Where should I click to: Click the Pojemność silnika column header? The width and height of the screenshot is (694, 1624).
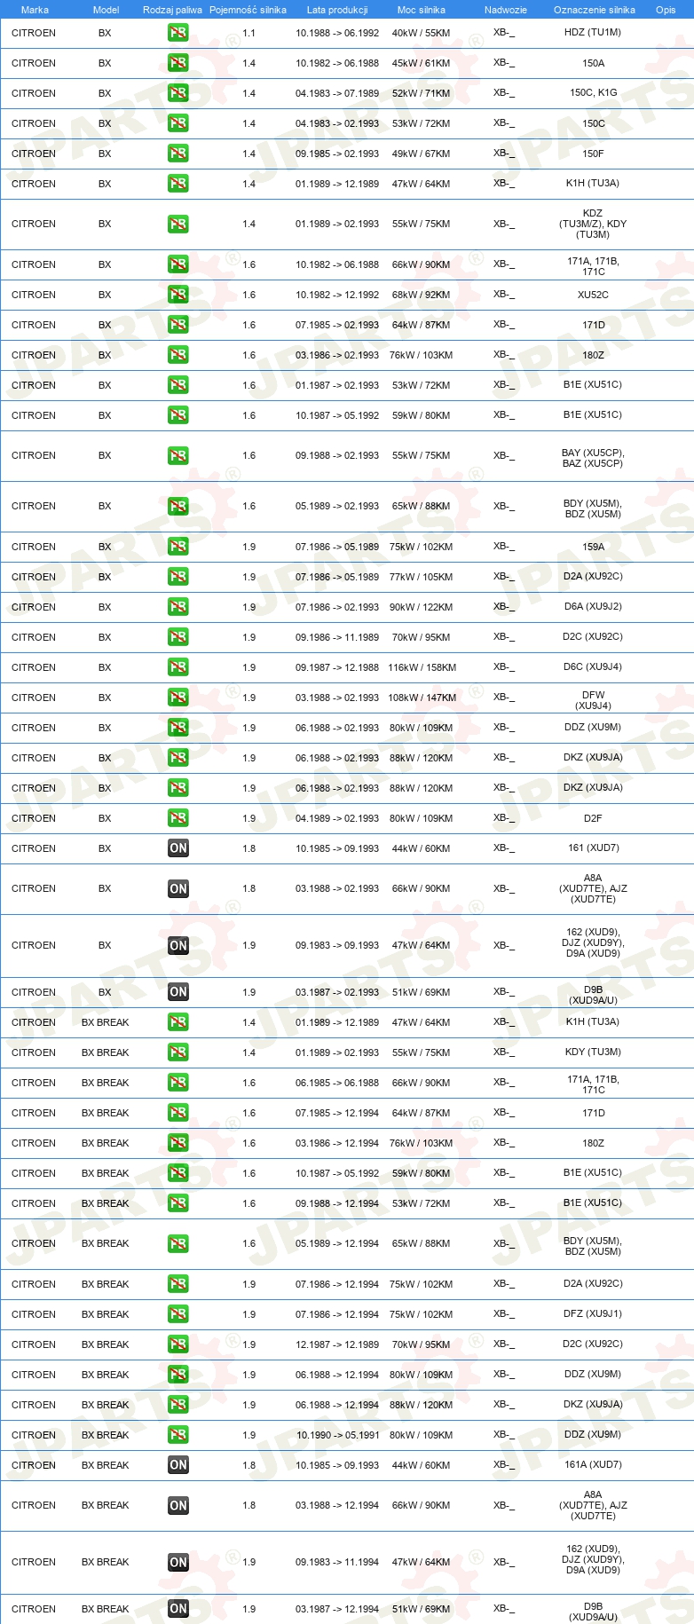tap(248, 10)
